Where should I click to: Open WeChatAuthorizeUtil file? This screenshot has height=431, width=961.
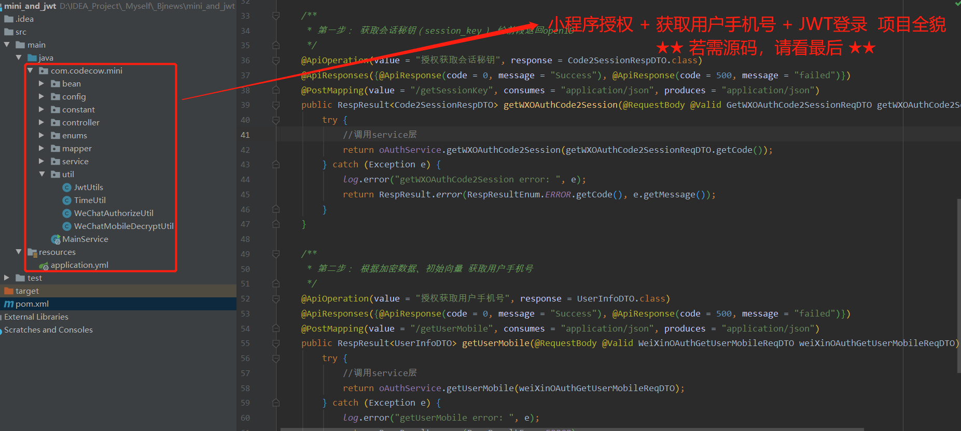point(114,213)
